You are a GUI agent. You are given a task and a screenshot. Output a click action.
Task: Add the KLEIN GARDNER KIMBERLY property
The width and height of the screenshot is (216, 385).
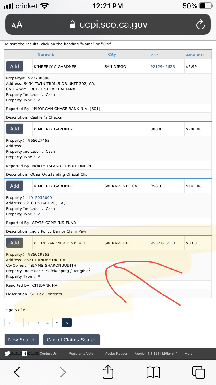pos(15,243)
